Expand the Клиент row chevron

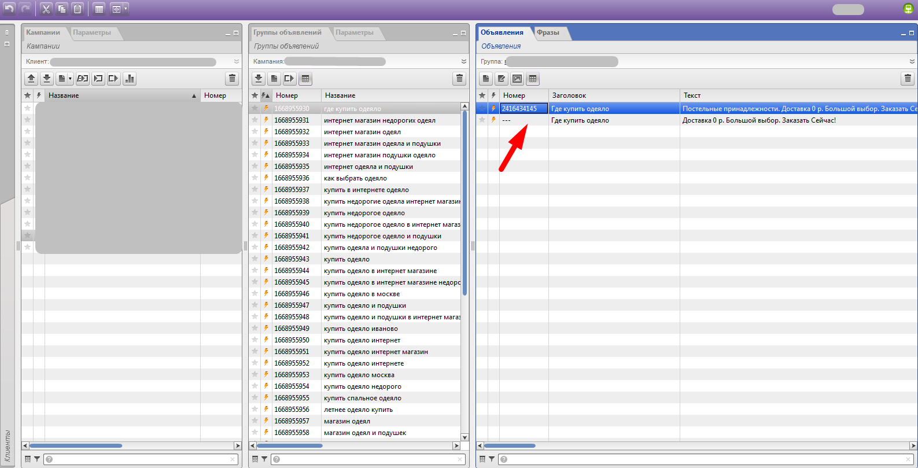tap(236, 61)
